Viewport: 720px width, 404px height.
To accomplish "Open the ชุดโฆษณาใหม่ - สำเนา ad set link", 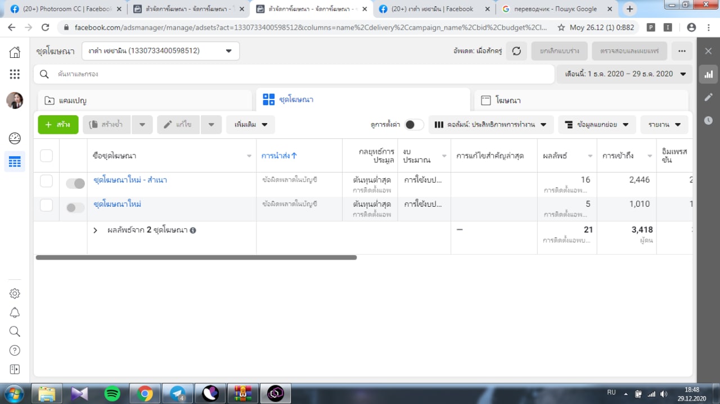I will tap(130, 180).
